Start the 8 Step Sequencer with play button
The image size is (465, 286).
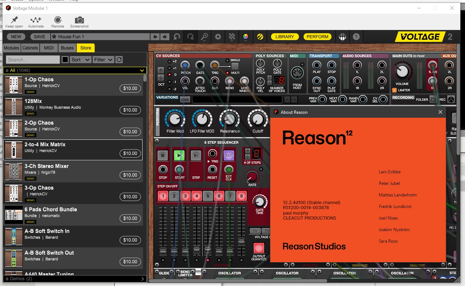click(x=179, y=156)
